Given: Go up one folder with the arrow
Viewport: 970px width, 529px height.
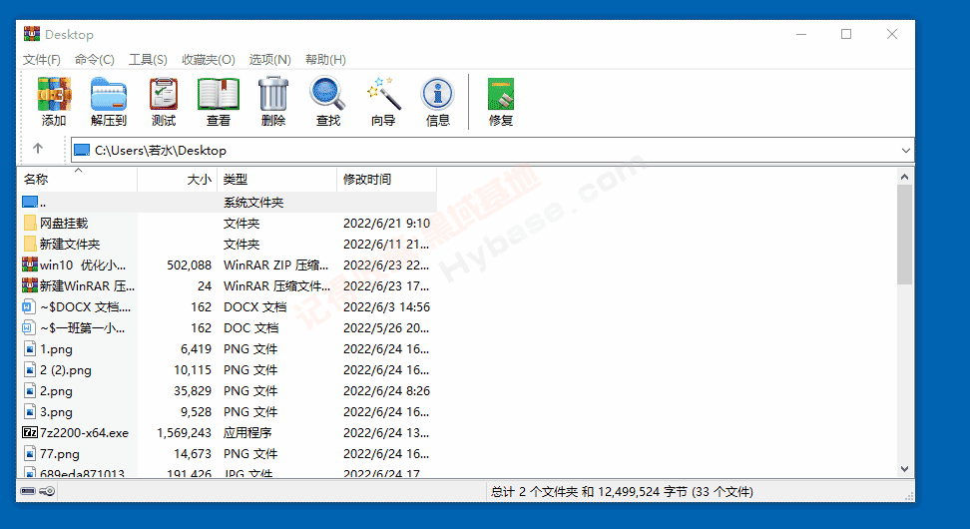Looking at the screenshot, I should [38, 149].
